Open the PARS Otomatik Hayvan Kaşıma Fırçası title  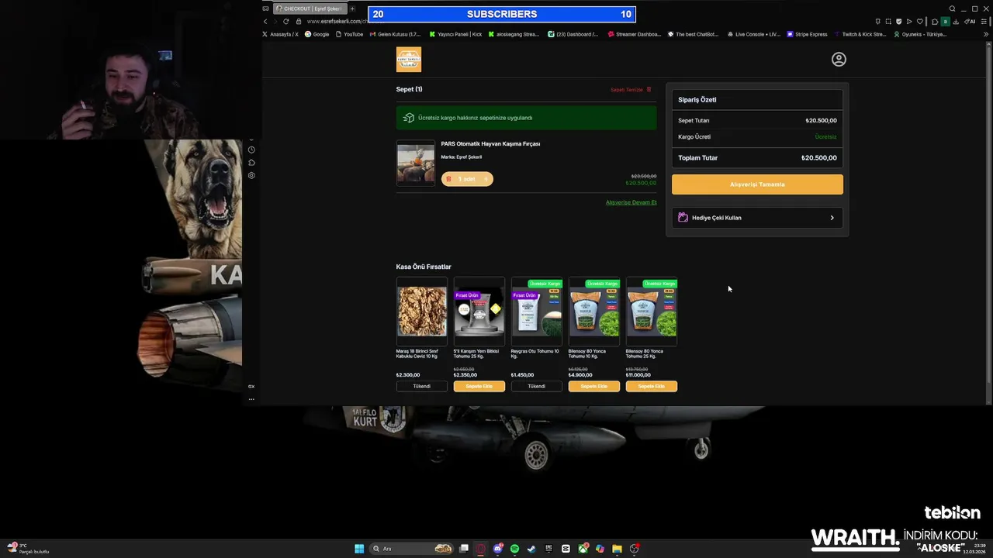click(x=490, y=144)
